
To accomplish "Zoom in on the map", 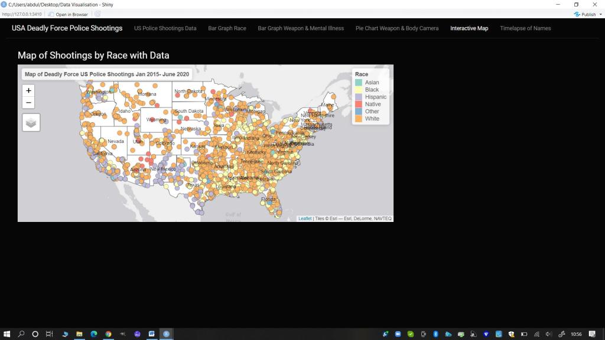I will (29, 90).
